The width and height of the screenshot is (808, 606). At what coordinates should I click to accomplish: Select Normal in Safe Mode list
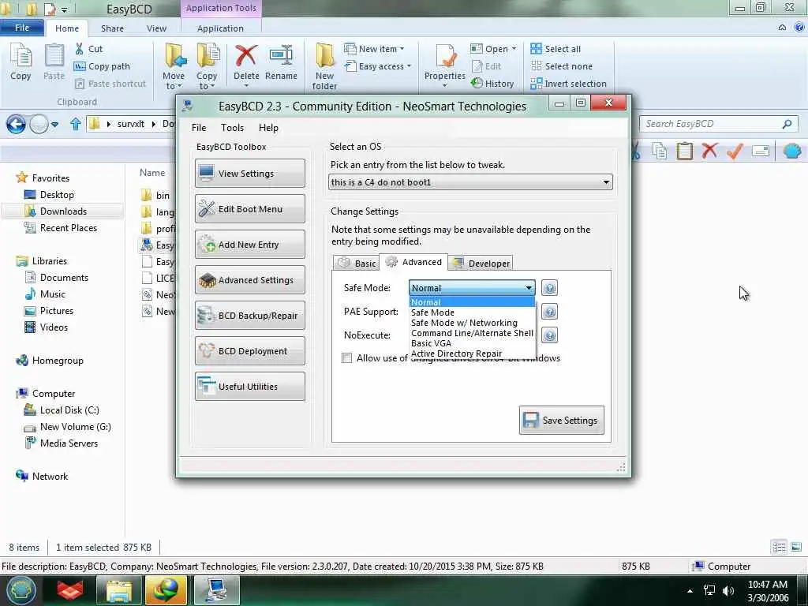(x=472, y=302)
